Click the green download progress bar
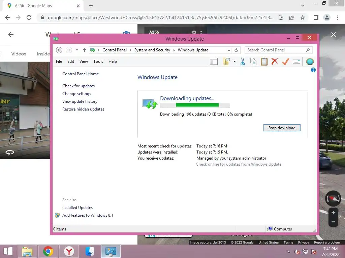 [195, 105]
